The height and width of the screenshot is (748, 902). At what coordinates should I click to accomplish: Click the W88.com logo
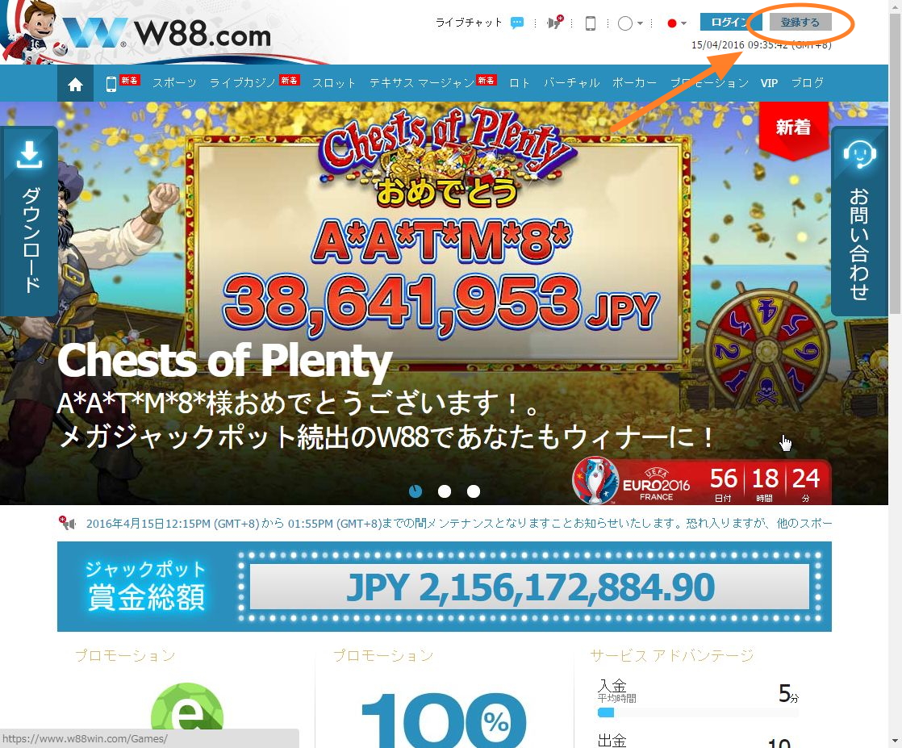coord(167,33)
